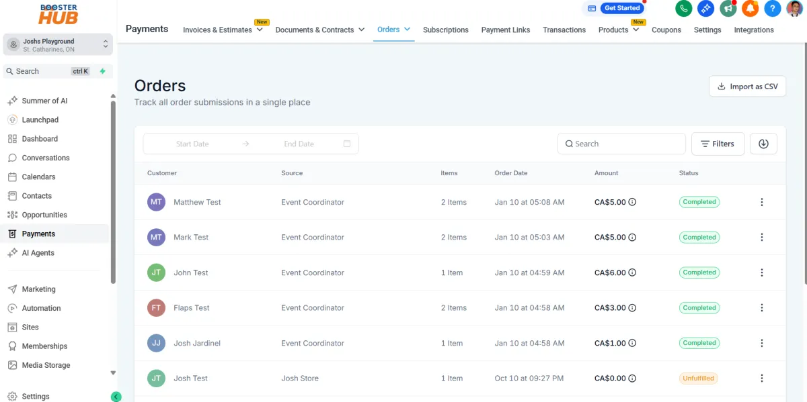Go to the Subscriptions tab

click(x=446, y=30)
